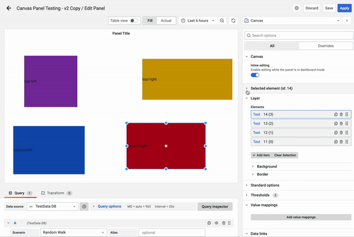The height and width of the screenshot is (237, 354).
Task: Click the Add item button
Action: [x=261, y=155]
